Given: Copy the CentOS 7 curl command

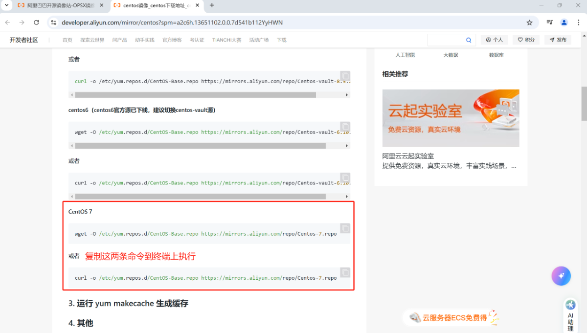Looking at the screenshot, I should click(345, 272).
